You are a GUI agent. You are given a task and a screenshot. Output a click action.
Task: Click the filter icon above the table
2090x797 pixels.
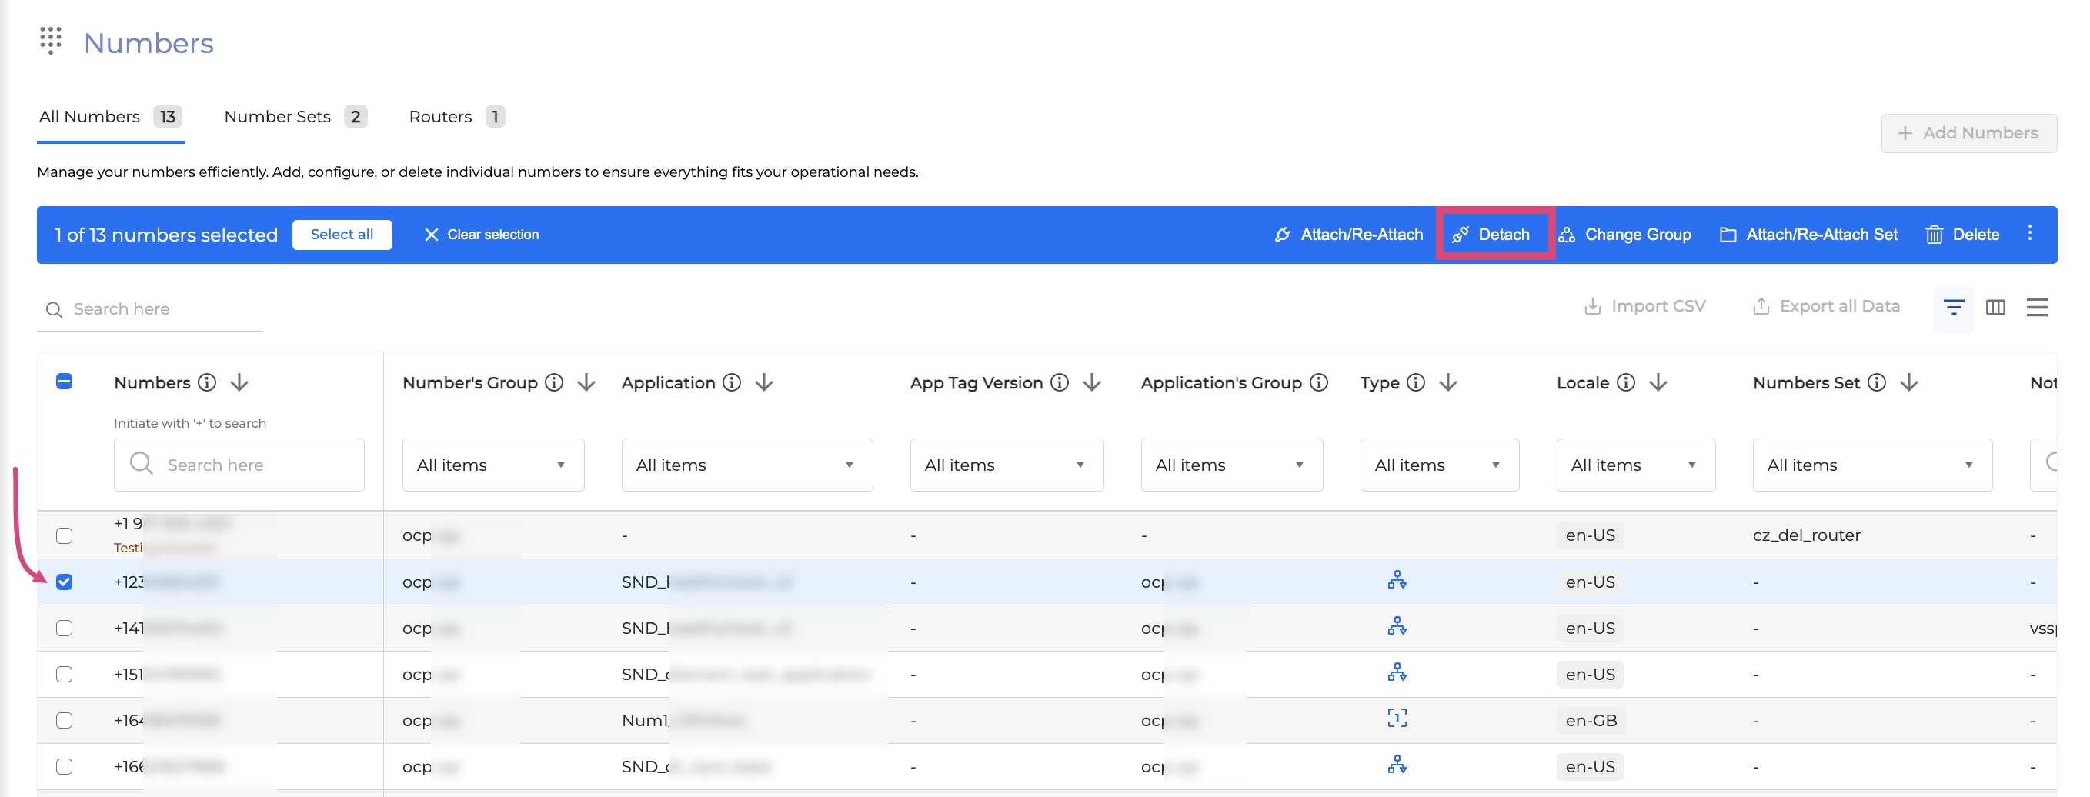tap(1953, 307)
